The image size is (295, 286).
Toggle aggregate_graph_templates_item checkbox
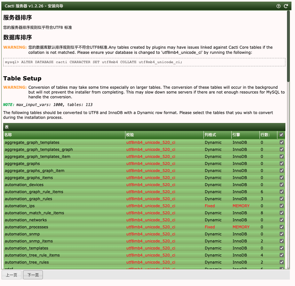pyautogui.click(x=282, y=157)
